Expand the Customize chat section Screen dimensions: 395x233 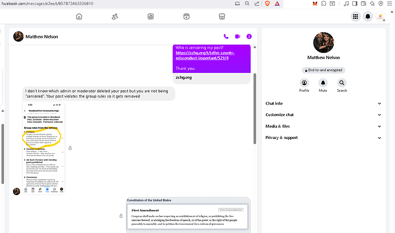pos(323,115)
